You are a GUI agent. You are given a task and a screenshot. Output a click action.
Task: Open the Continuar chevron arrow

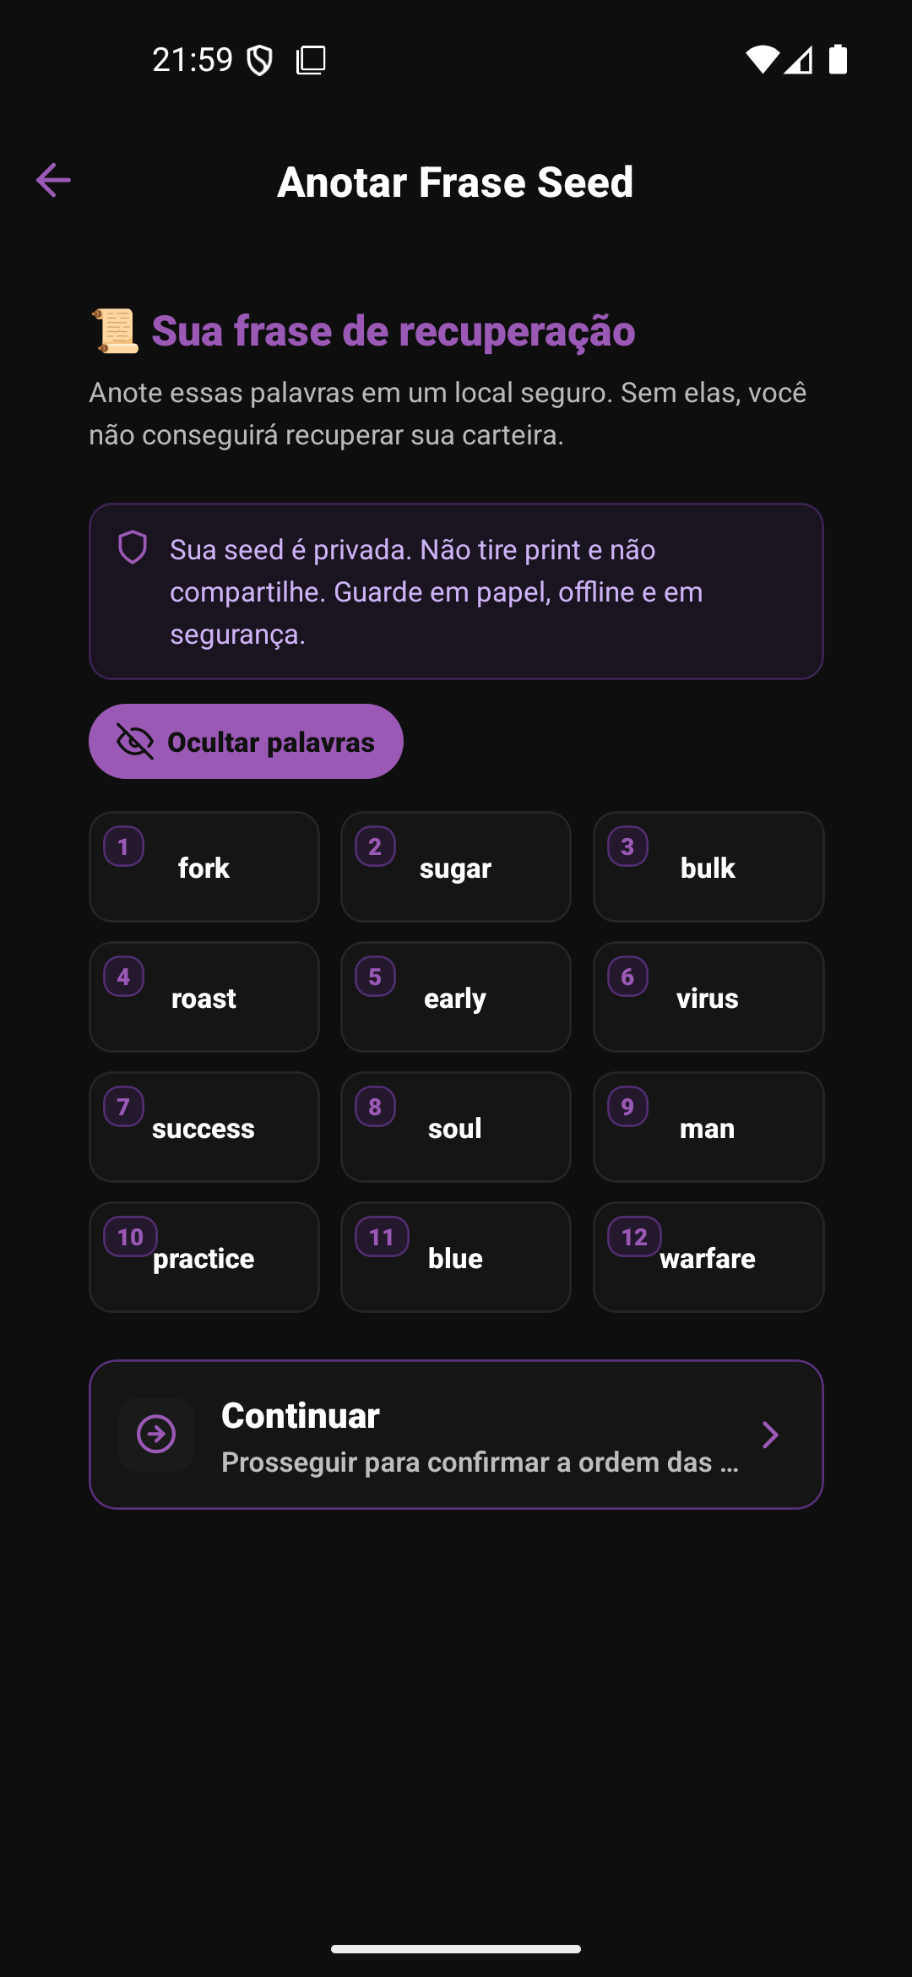[x=769, y=1434]
